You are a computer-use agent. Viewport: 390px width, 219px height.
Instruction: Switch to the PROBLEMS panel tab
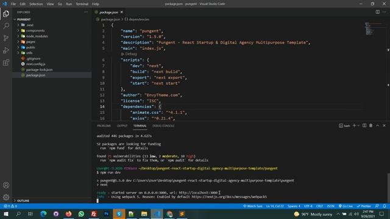tap(104, 126)
